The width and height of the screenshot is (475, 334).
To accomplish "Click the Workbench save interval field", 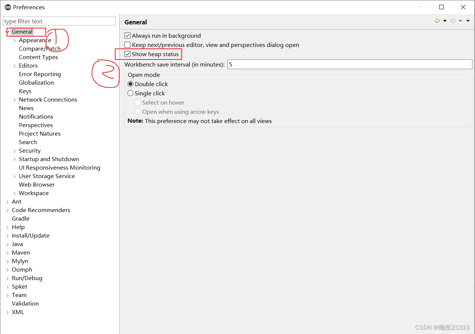I will [349, 64].
